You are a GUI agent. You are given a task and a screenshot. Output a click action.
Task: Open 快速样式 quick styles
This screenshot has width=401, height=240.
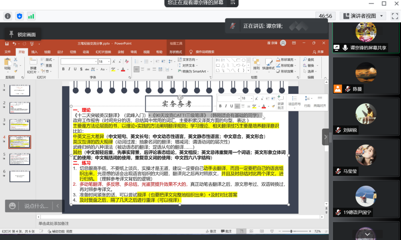tap(269, 64)
